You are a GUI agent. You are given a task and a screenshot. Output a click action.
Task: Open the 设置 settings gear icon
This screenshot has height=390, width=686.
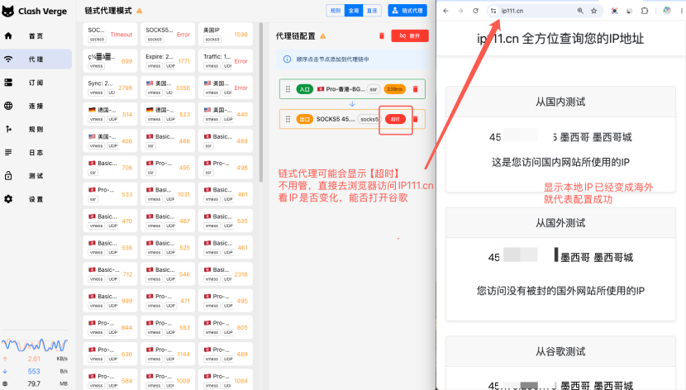[8, 199]
